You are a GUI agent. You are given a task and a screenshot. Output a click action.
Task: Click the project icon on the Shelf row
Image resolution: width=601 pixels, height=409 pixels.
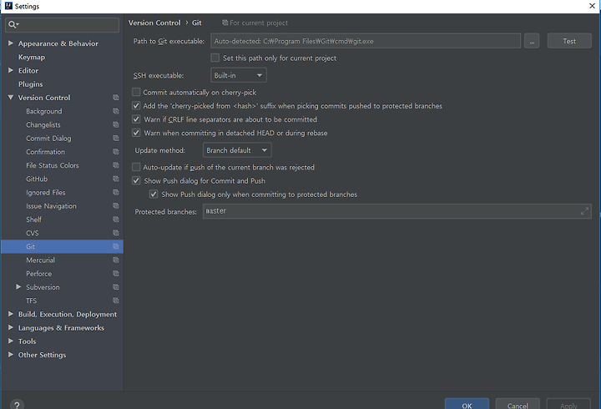116,220
